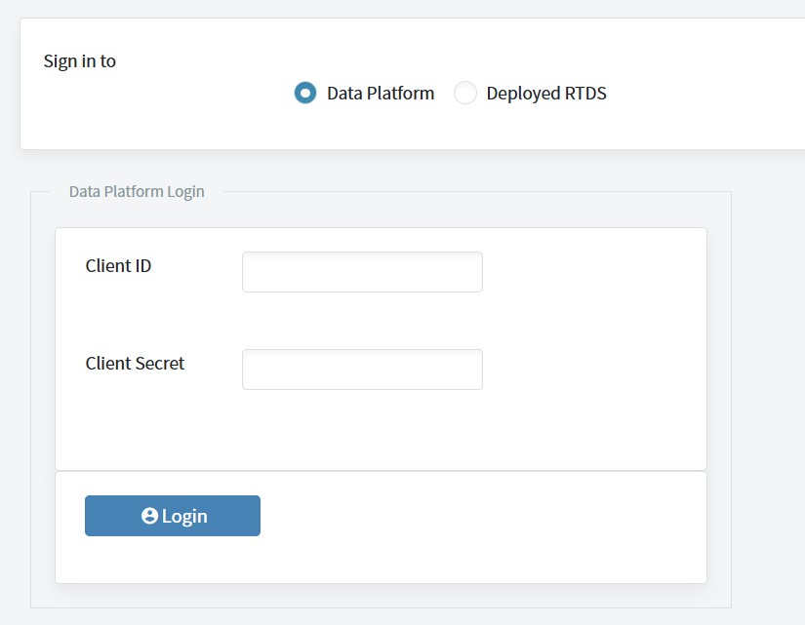
Task: Click inside the text box beside Client Secret
Action: (362, 370)
